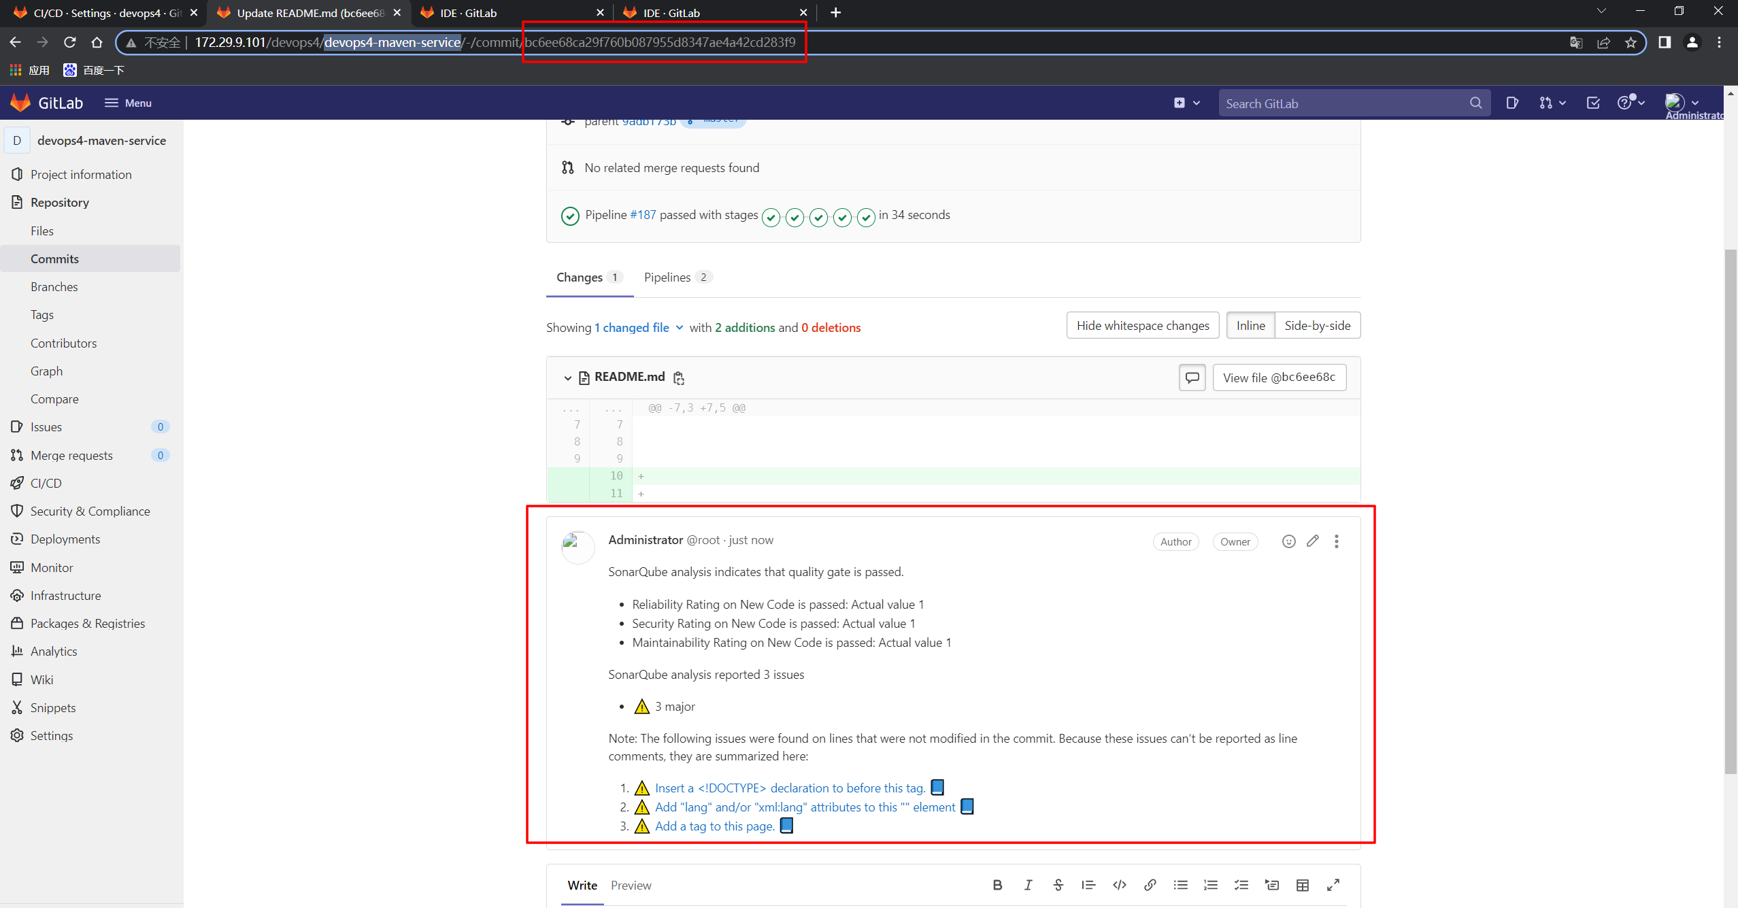Open the Help question mark dropdown
The width and height of the screenshot is (1738, 908).
pyautogui.click(x=1631, y=103)
